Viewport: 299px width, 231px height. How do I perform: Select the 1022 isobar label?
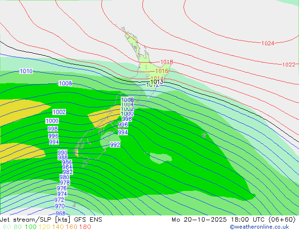tap(289, 65)
